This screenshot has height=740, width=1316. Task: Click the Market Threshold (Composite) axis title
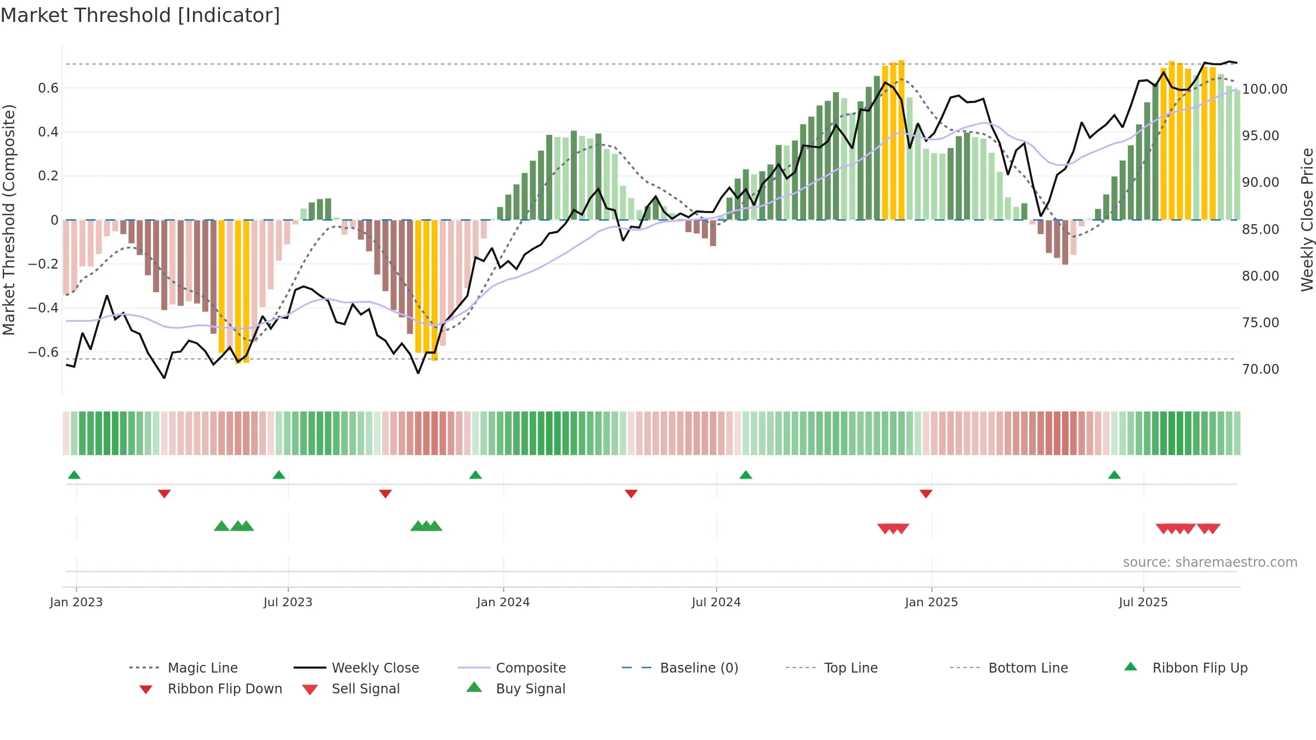(9, 219)
